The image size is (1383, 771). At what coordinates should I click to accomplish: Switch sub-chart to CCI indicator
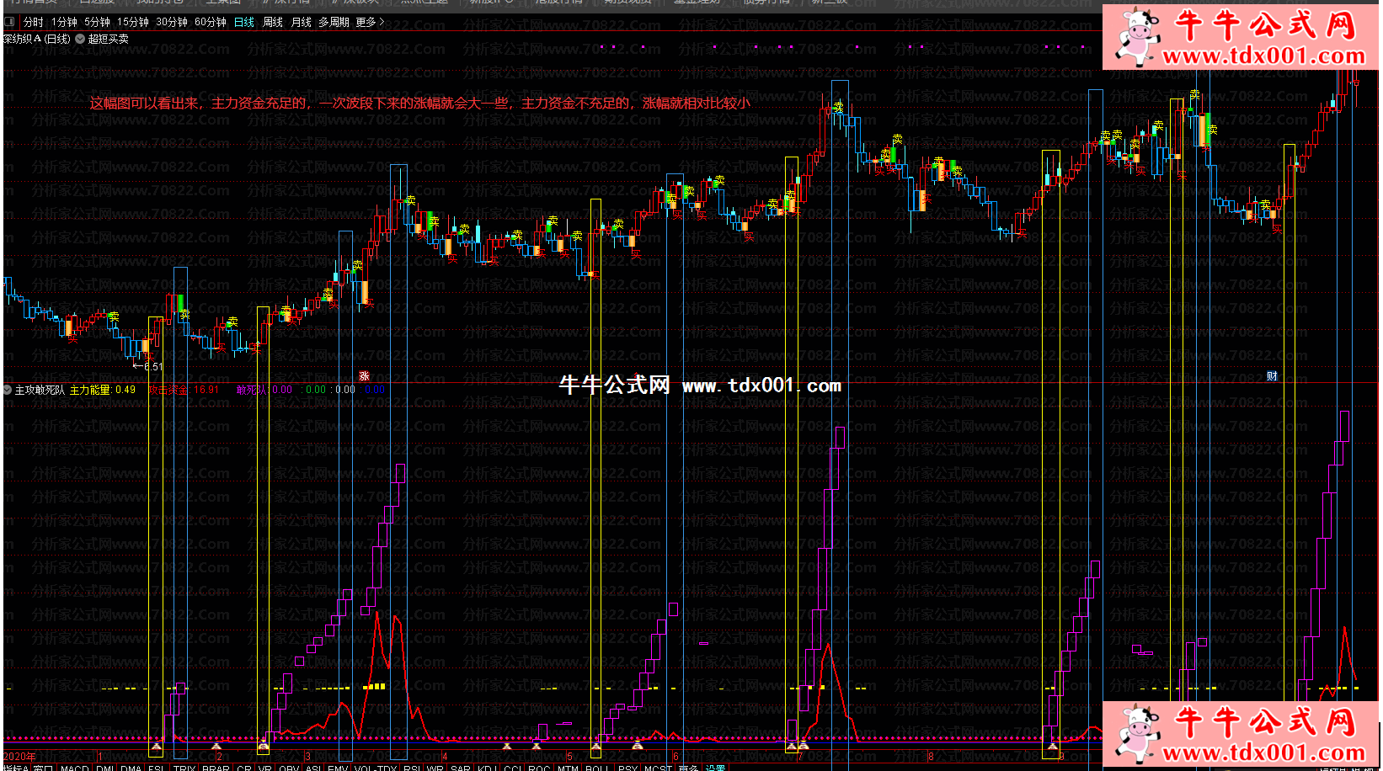pyautogui.click(x=512, y=767)
